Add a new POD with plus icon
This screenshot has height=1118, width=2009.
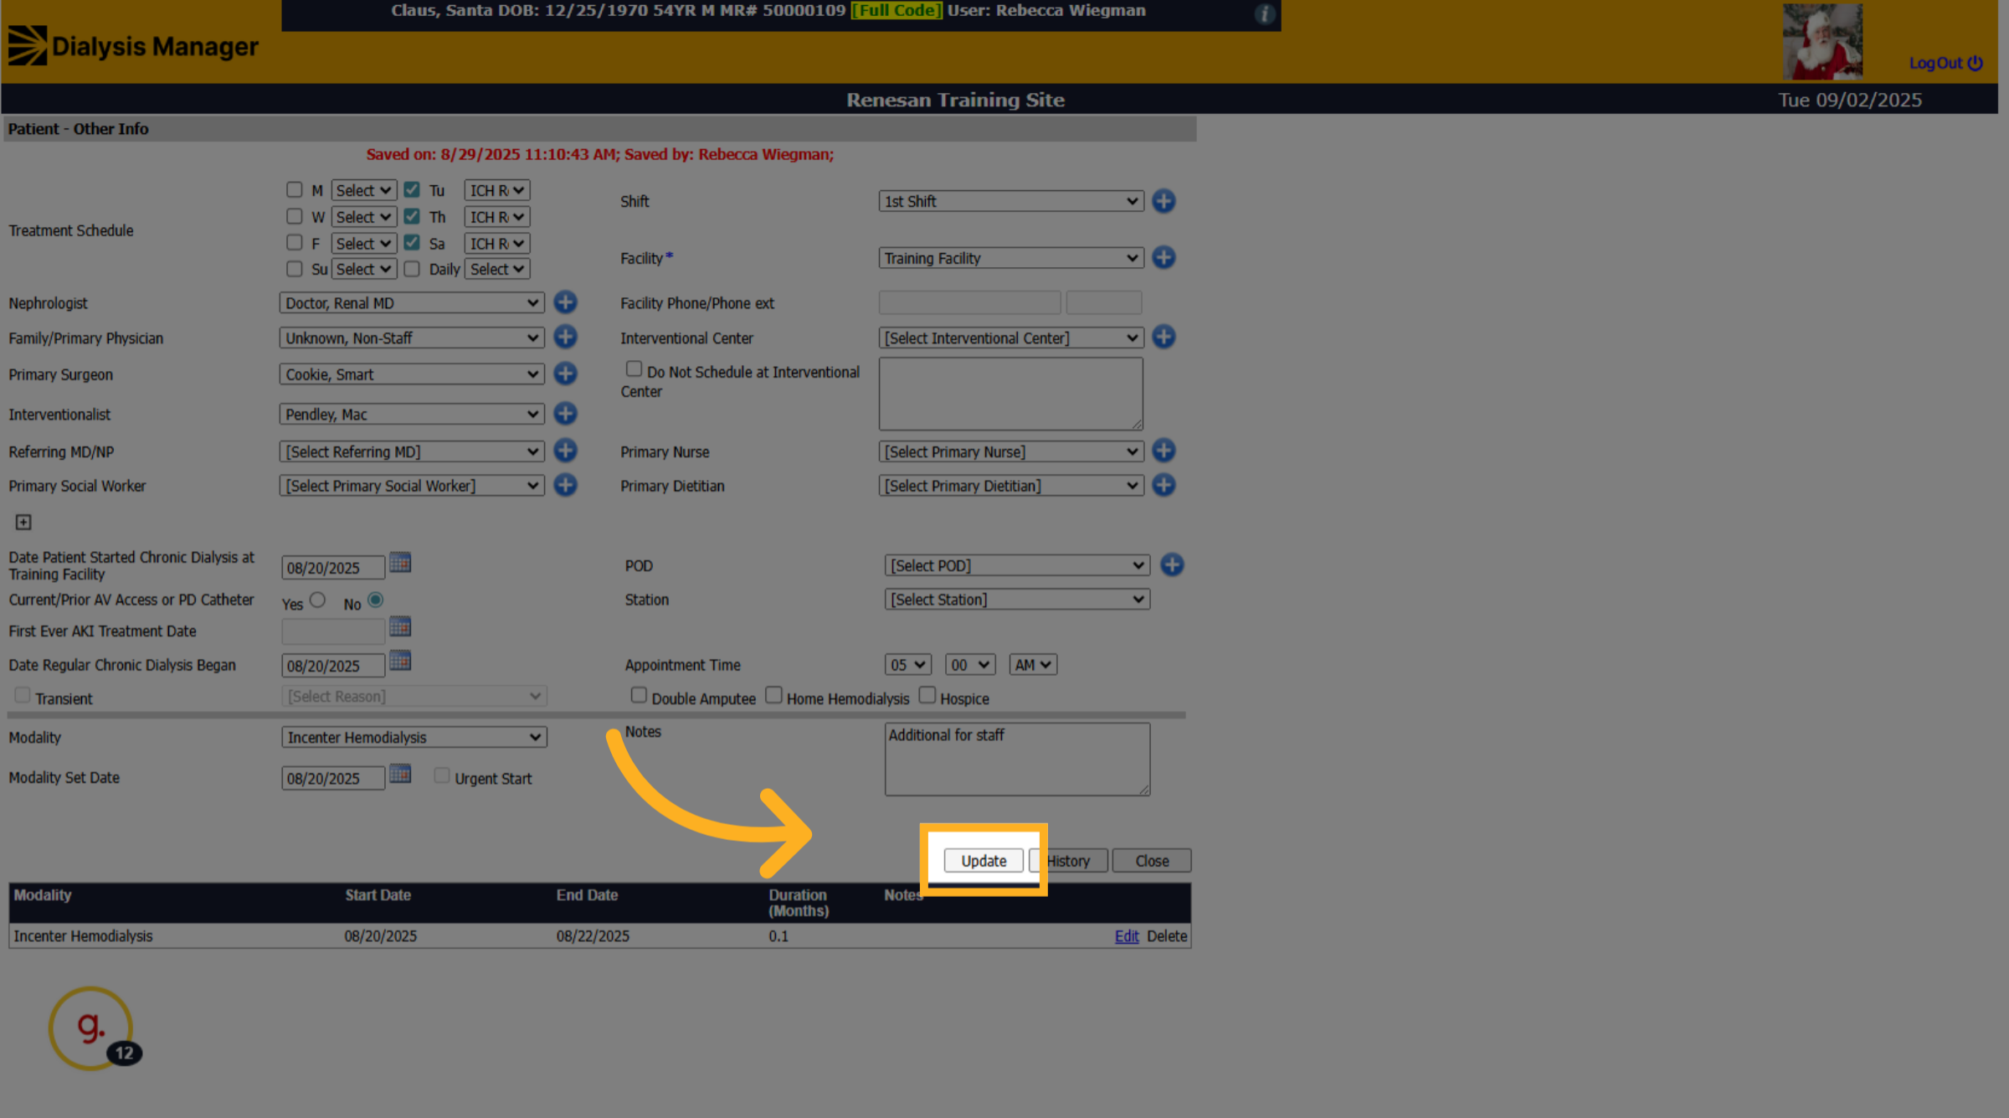(x=1172, y=565)
